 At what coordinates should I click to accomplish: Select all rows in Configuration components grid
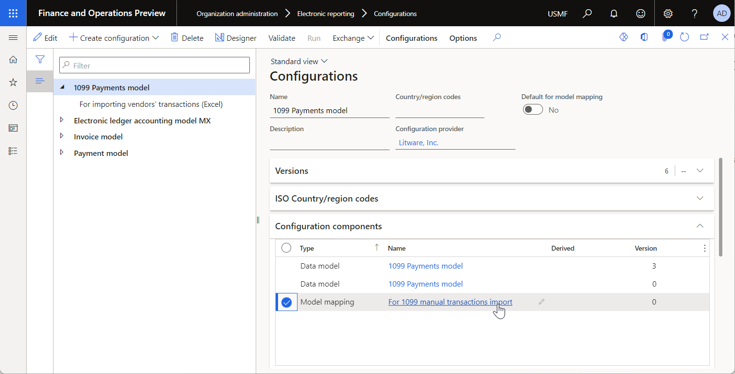[286, 247]
